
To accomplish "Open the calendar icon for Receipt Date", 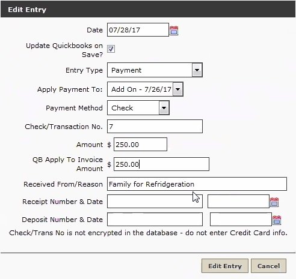I will (274, 202).
